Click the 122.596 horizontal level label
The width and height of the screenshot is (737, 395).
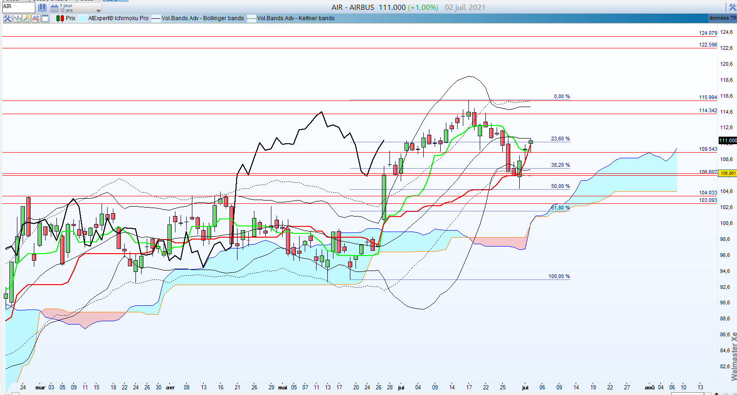pos(708,45)
